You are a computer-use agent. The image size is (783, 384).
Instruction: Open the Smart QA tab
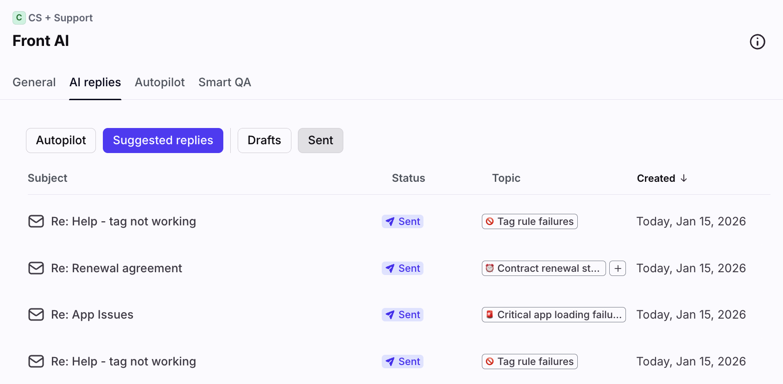coord(224,82)
